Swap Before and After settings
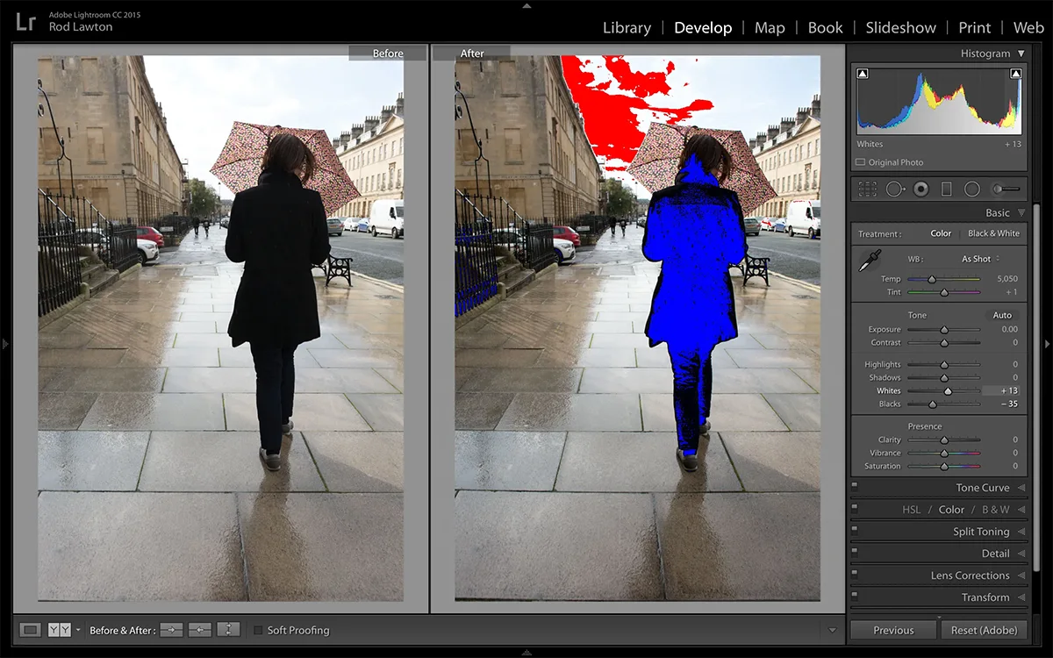Screen dimensions: 1053x658 click(228, 630)
